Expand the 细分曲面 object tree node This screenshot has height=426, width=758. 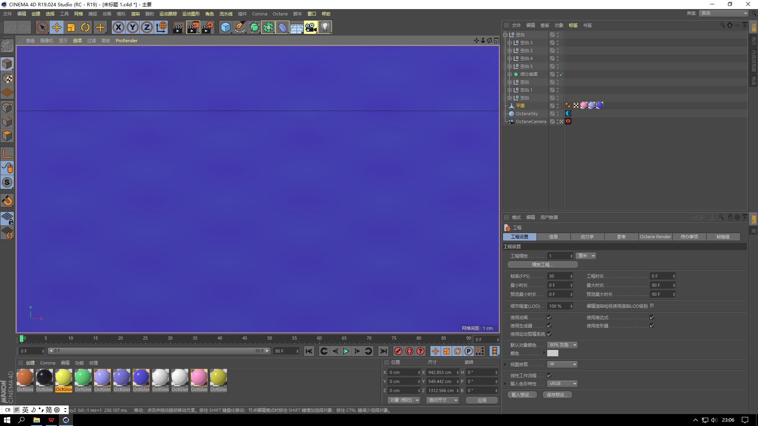[x=510, y=74]
